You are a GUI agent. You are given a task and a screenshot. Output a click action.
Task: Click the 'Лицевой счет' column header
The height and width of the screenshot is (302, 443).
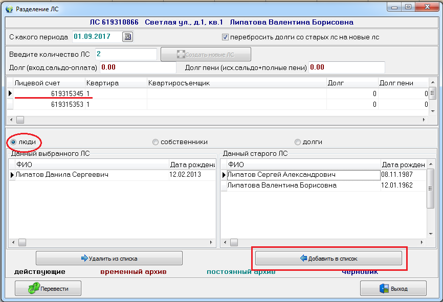point(49,83)
